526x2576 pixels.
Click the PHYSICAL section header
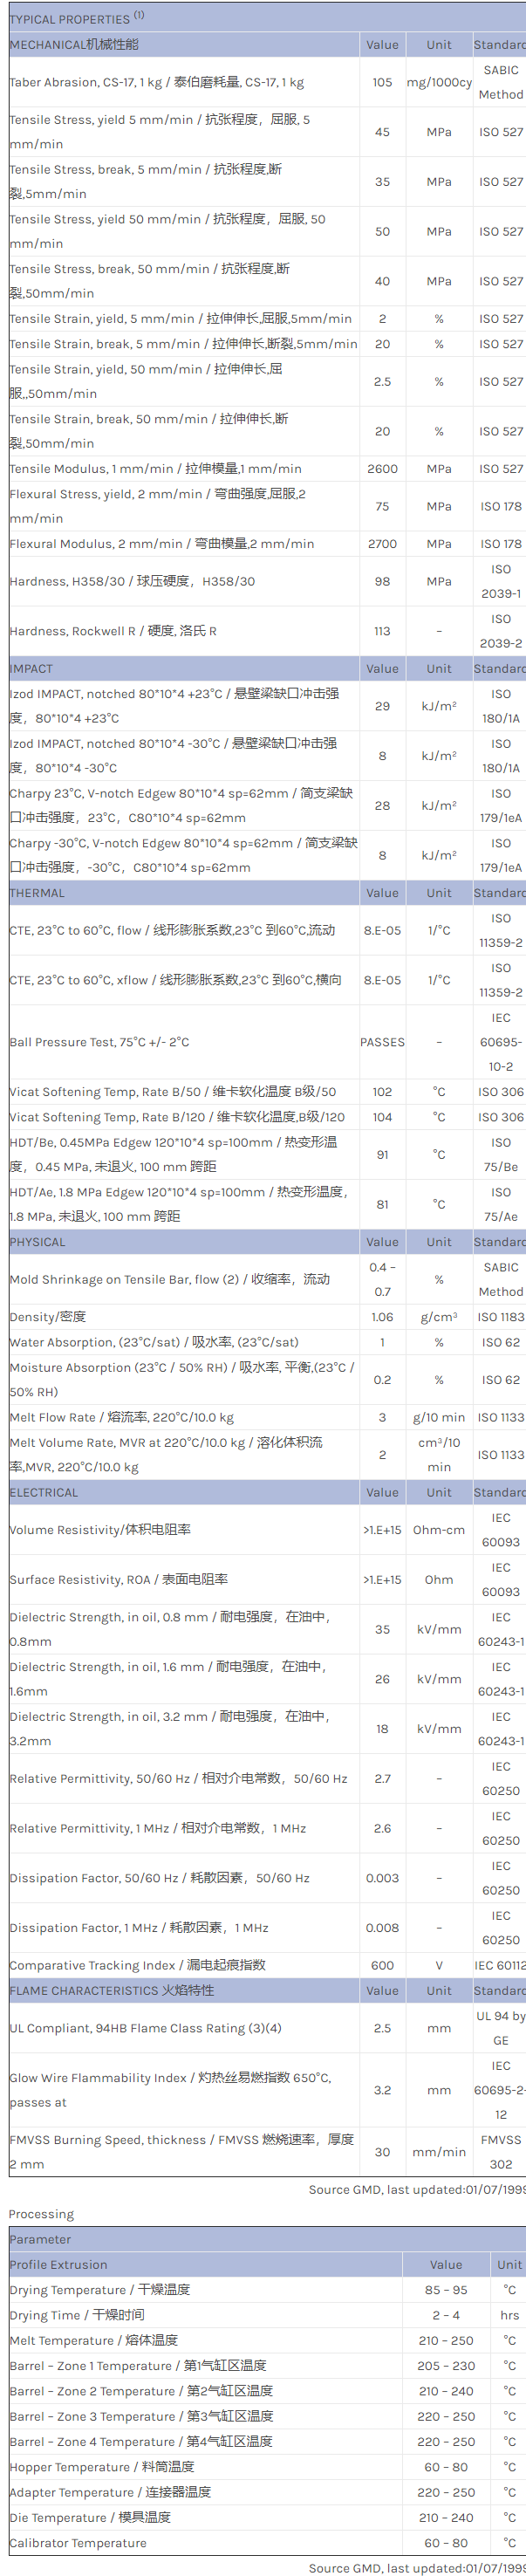(x=37, y=1242)
